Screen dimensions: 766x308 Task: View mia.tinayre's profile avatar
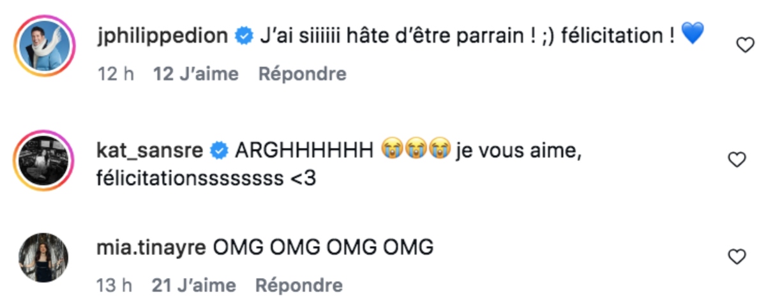(x=43, y=257)
